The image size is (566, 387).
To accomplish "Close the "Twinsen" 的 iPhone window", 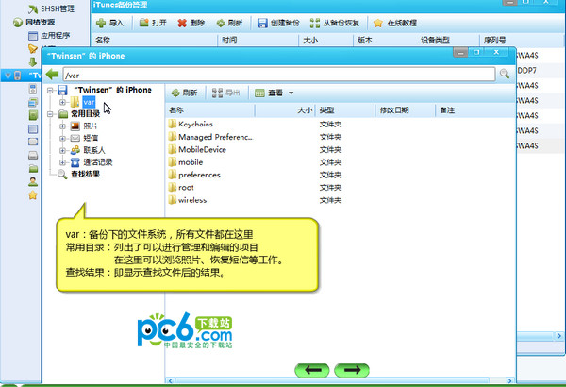I will [x=497, y=53].
